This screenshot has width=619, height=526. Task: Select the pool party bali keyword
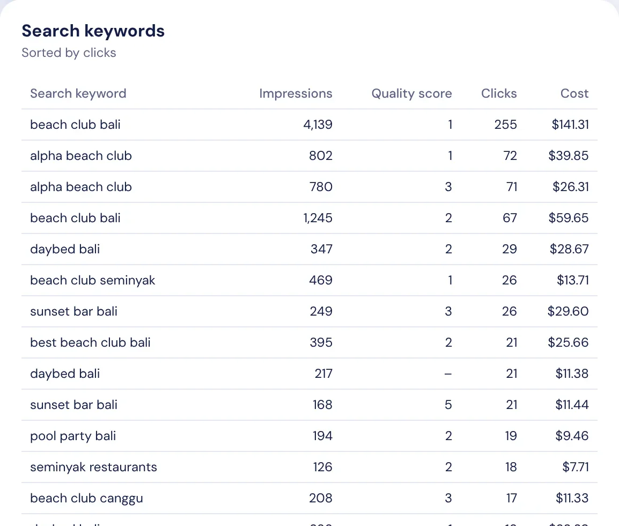click(73, 436)
